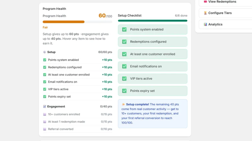Image resolution: width=252 pixels, height=141 pixels.
Task: Check the Referral converted box
Action: tap(44, 129)
